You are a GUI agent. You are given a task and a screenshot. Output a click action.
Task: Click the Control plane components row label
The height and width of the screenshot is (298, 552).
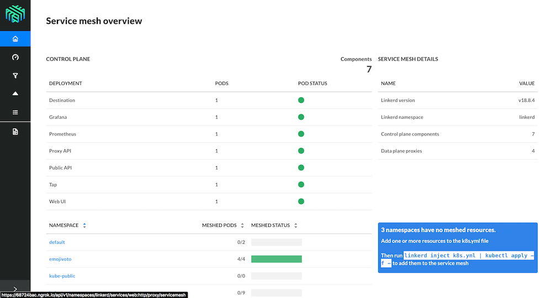coord(410,134)
